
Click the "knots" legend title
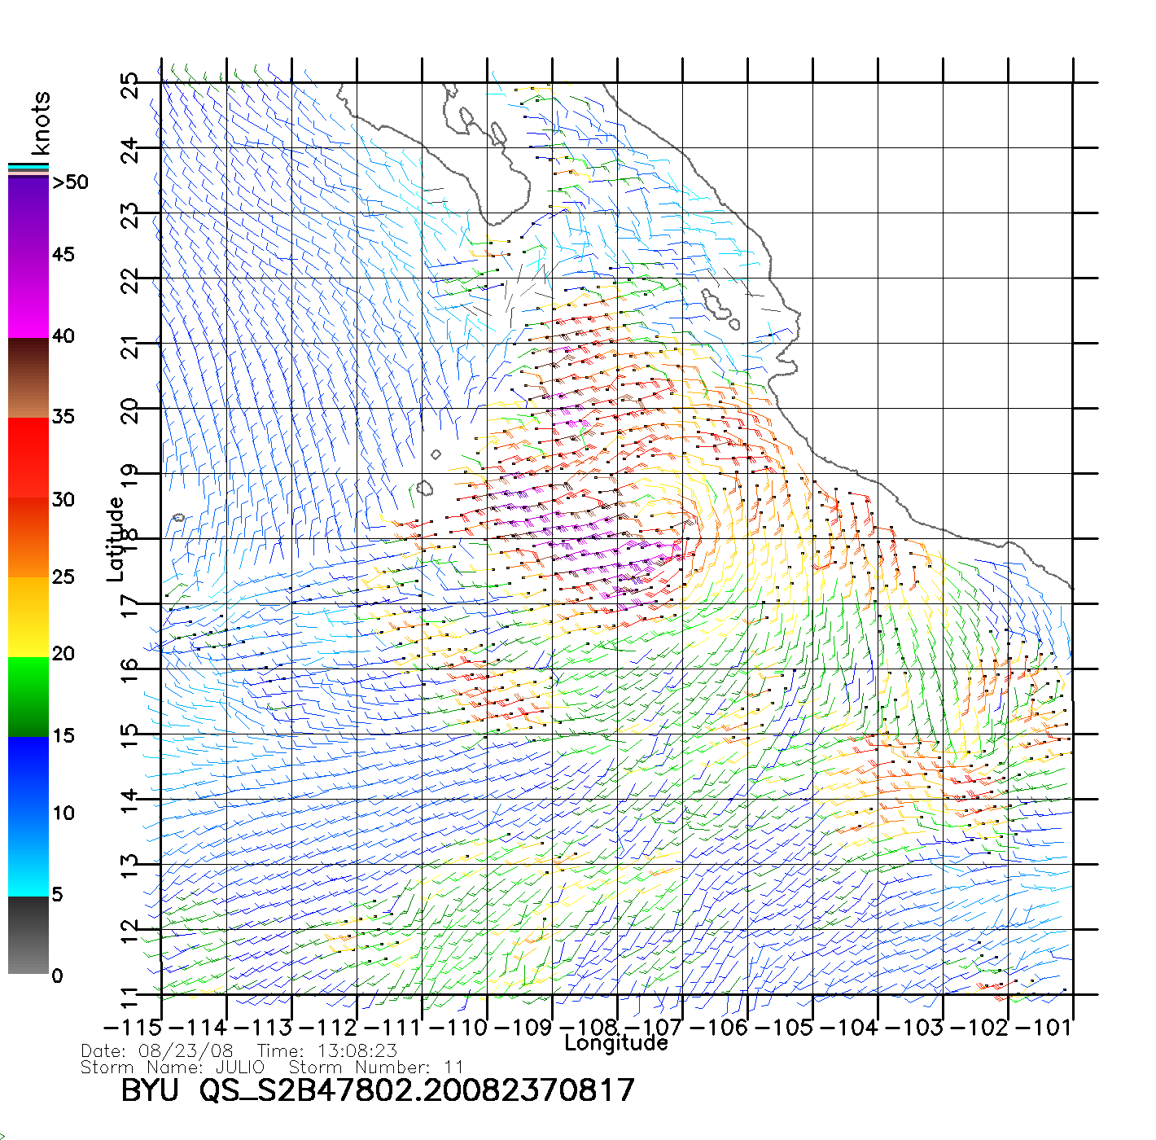coord(41,123)
